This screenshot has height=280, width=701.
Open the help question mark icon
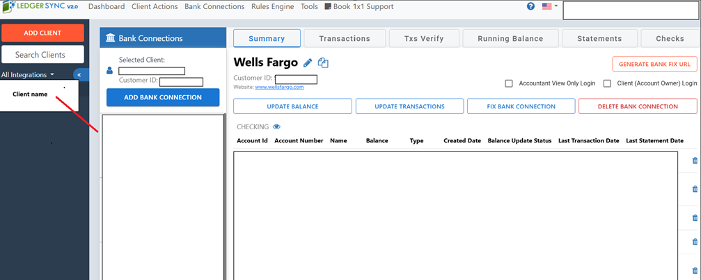coord(530,7)
